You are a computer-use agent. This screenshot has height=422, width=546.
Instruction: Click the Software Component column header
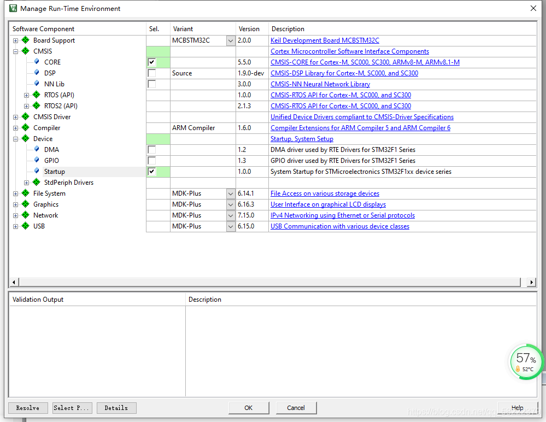pyautogui.click(x=77, y=28)
